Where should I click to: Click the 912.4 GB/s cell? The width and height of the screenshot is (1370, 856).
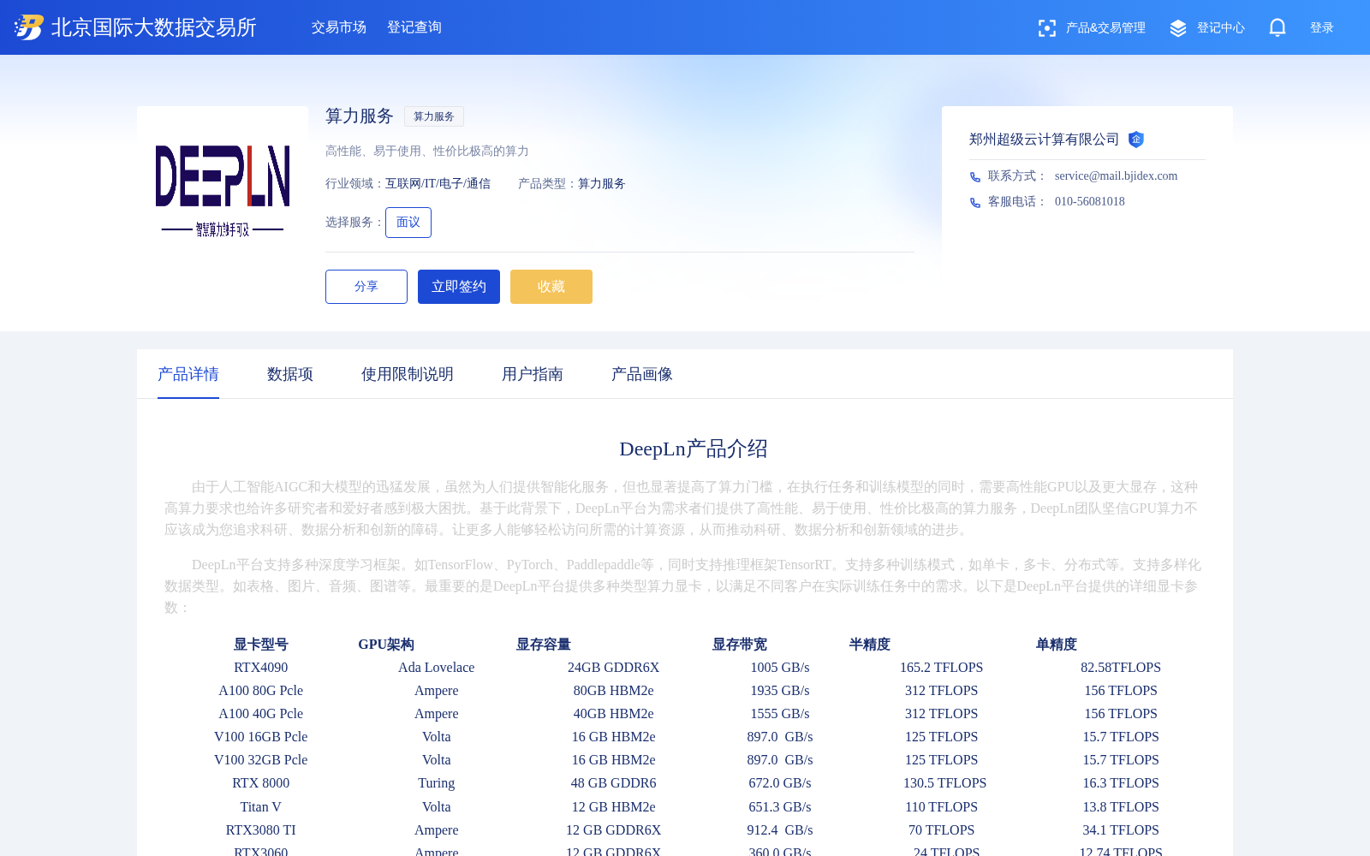(x=780, y=830)
